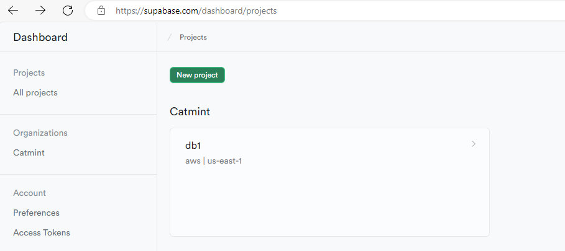
Task: Open account Preferences
Action: [36, 213]
